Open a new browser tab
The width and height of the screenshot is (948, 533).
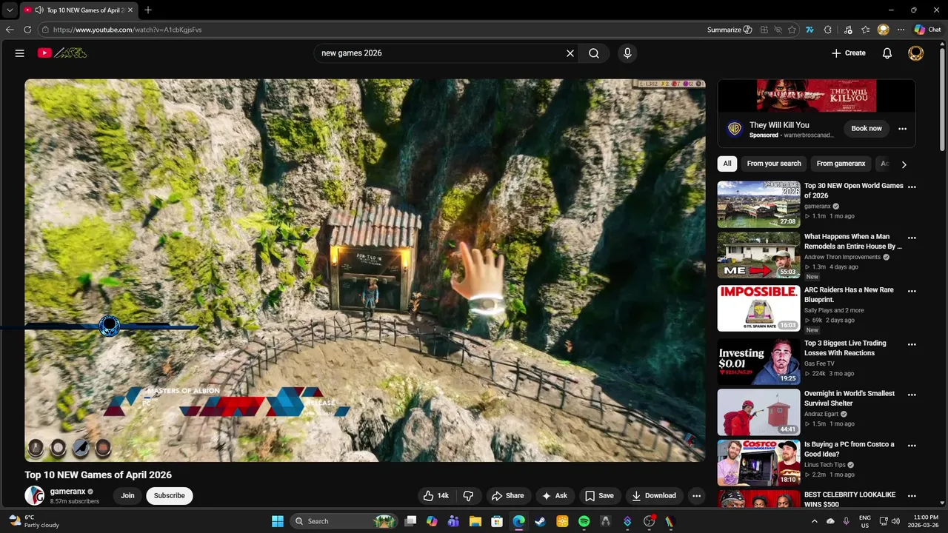[148, 10]
